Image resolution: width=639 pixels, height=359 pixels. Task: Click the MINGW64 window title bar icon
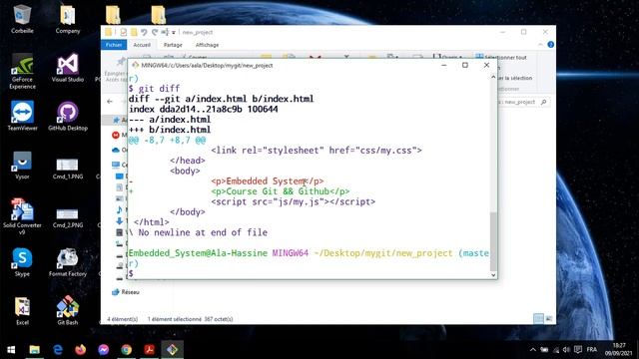135,65
